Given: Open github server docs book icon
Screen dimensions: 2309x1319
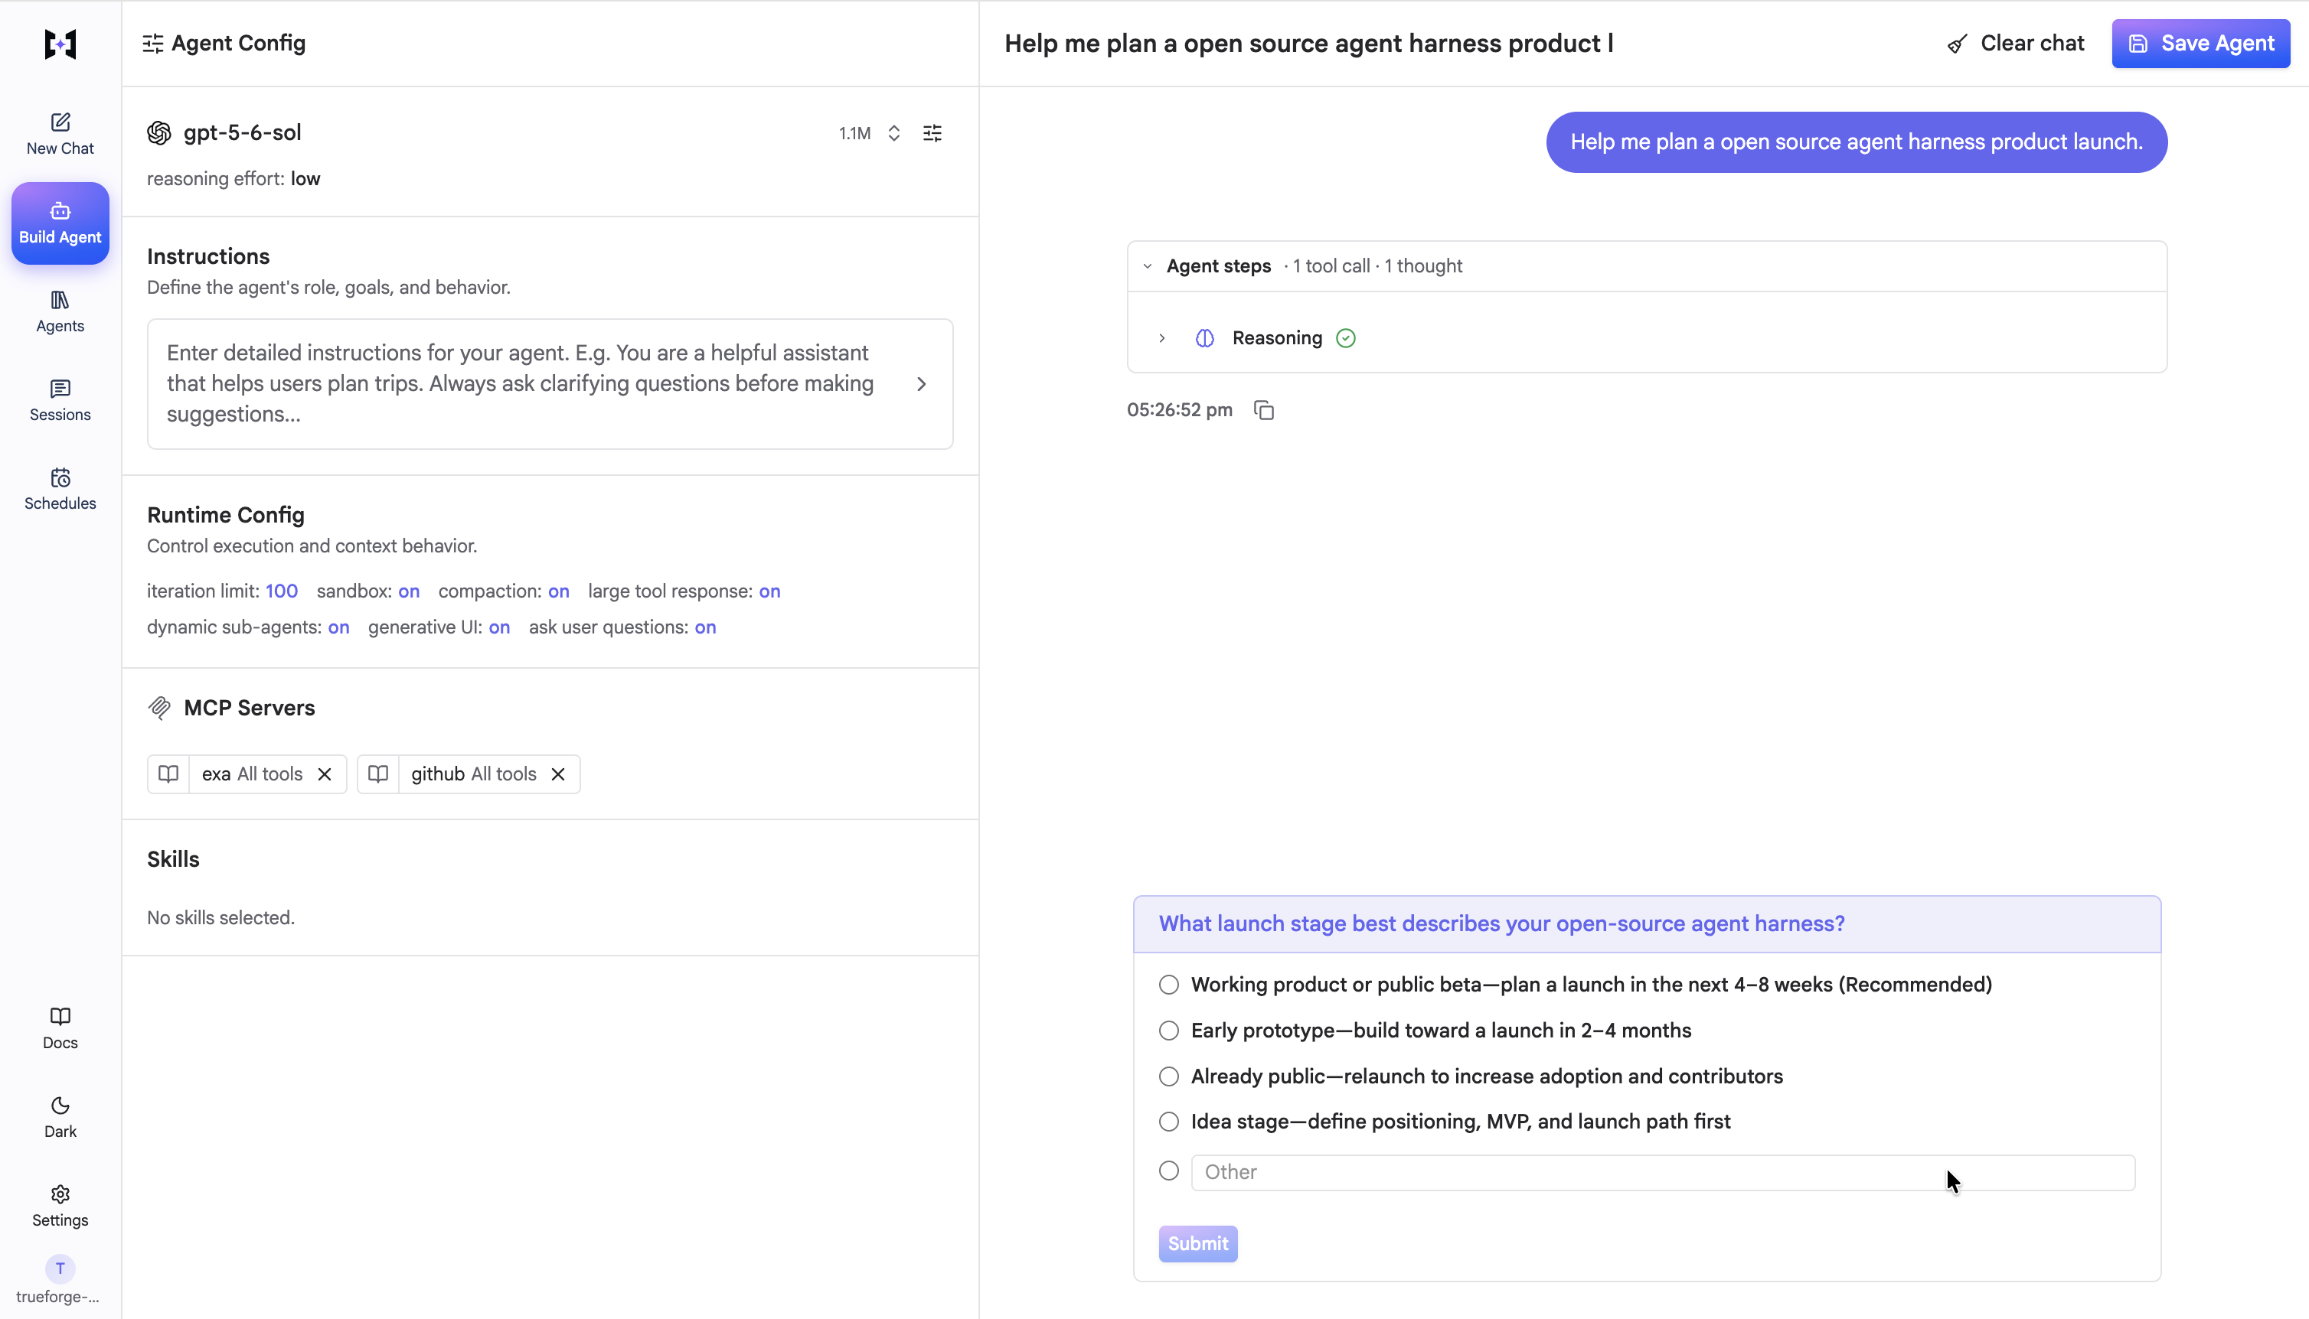Looking at the screenshot, I should coord(378,773).
